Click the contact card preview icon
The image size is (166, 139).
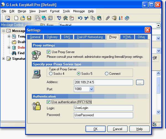50,18
